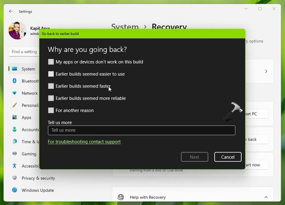This screenshot has height=205, width=285.
Task: Open Accounts via the person icon
Action: [14, 129]
